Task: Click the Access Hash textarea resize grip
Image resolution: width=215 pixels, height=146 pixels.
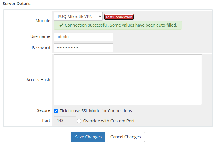Action: tap(200, 103)
